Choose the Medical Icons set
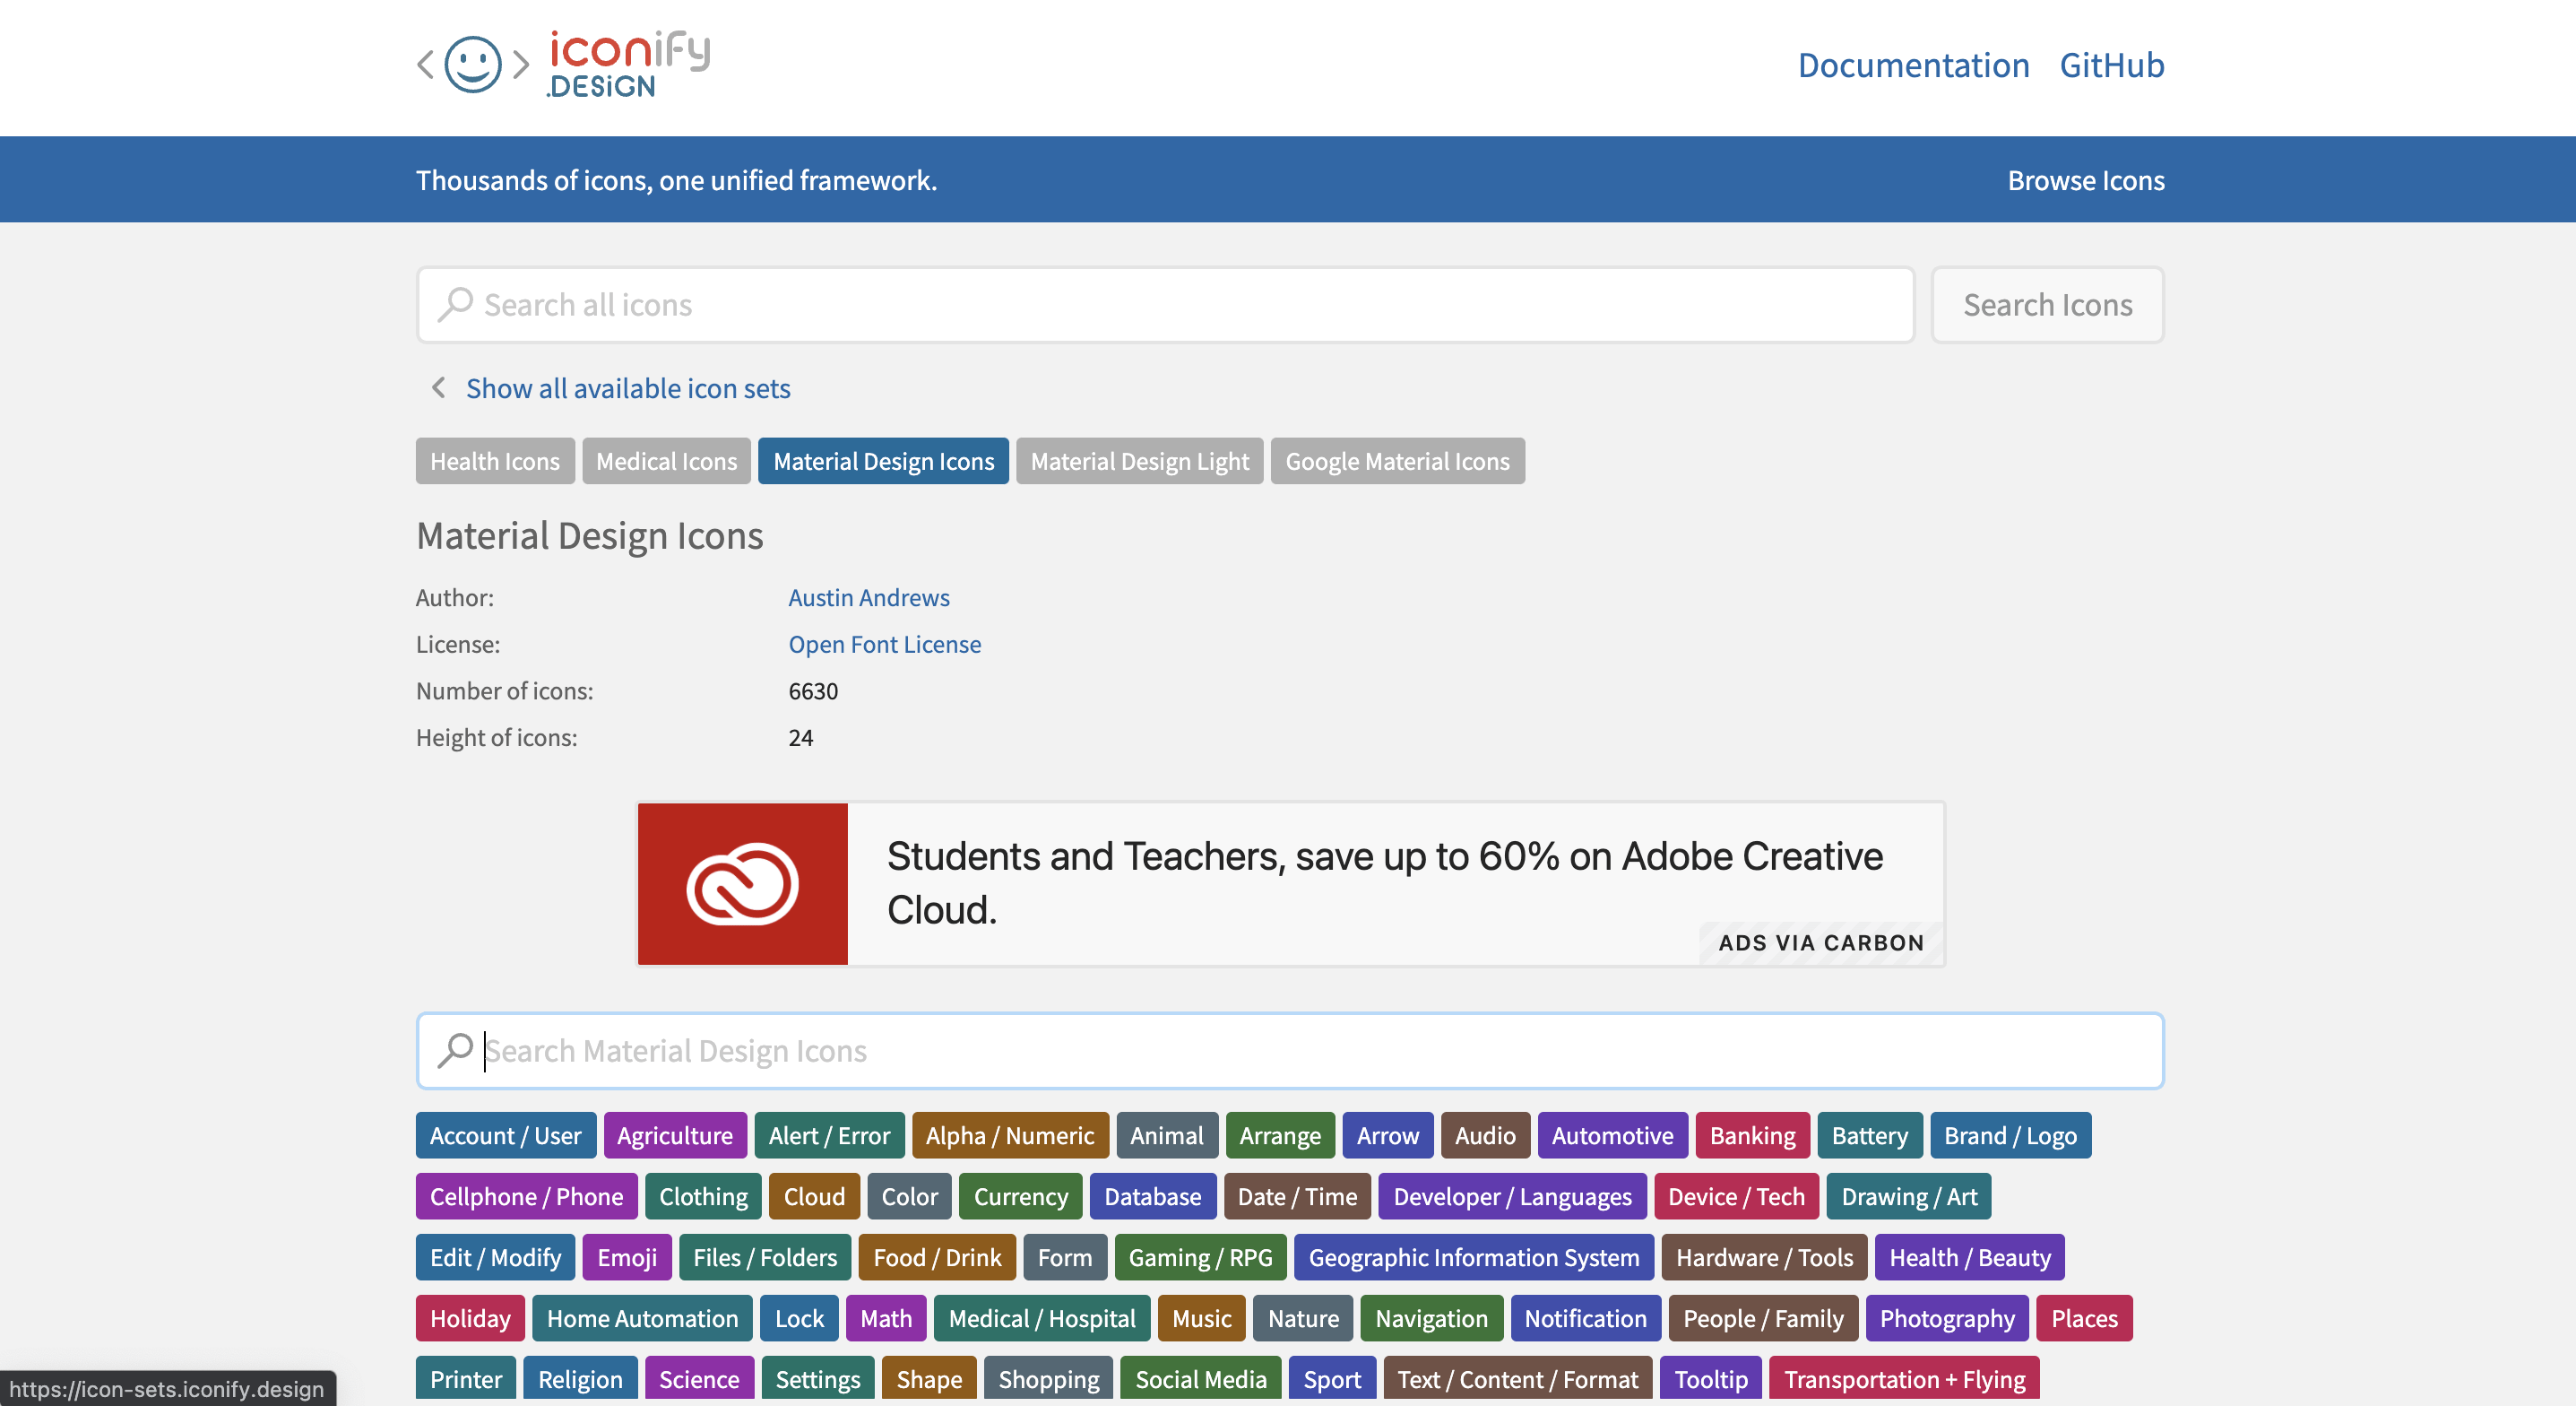2576x1406 pixels. pyautogui.click(x=666, y=461)
